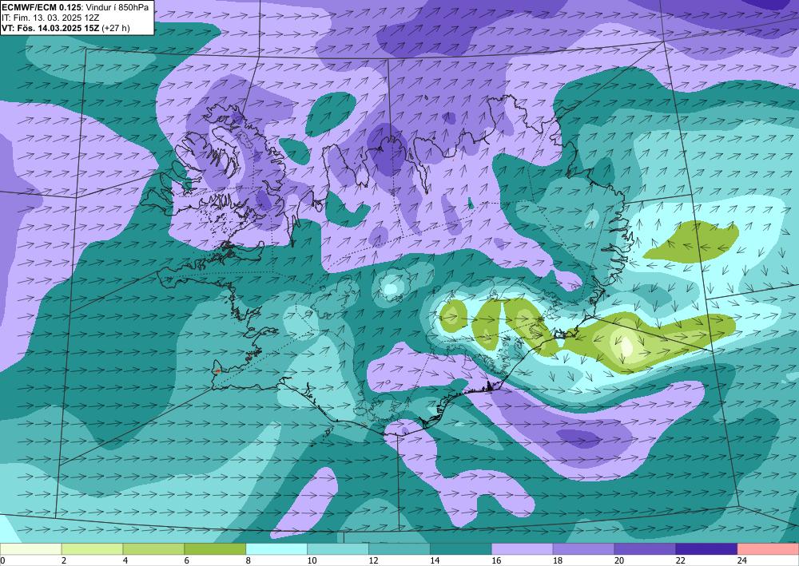
Task: Click the legend scale number "8"
Action: pyautogui.click(x=248, y=560)
